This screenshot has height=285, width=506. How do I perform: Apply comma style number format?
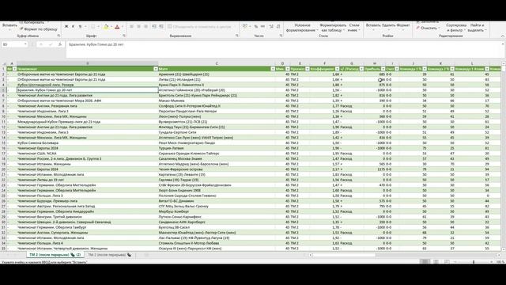tap(262, 26)
